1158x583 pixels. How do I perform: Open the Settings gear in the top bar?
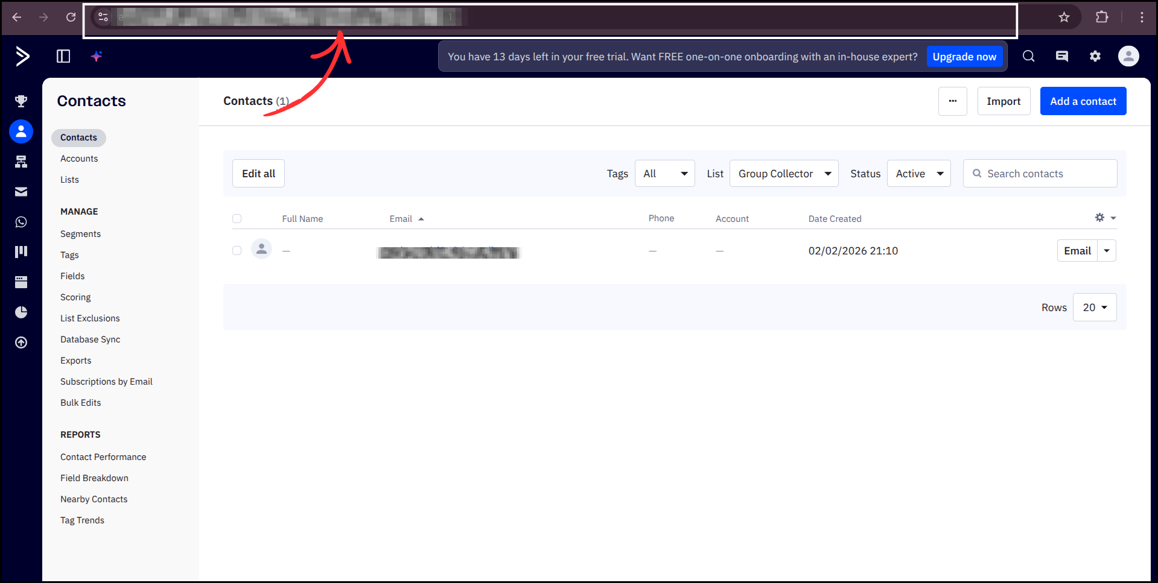1095,56
